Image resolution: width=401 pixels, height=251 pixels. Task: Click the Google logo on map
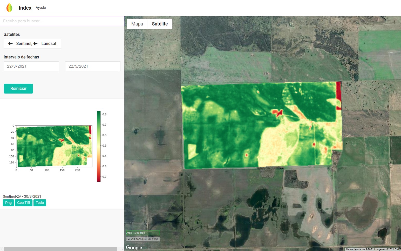pos(134,248)
